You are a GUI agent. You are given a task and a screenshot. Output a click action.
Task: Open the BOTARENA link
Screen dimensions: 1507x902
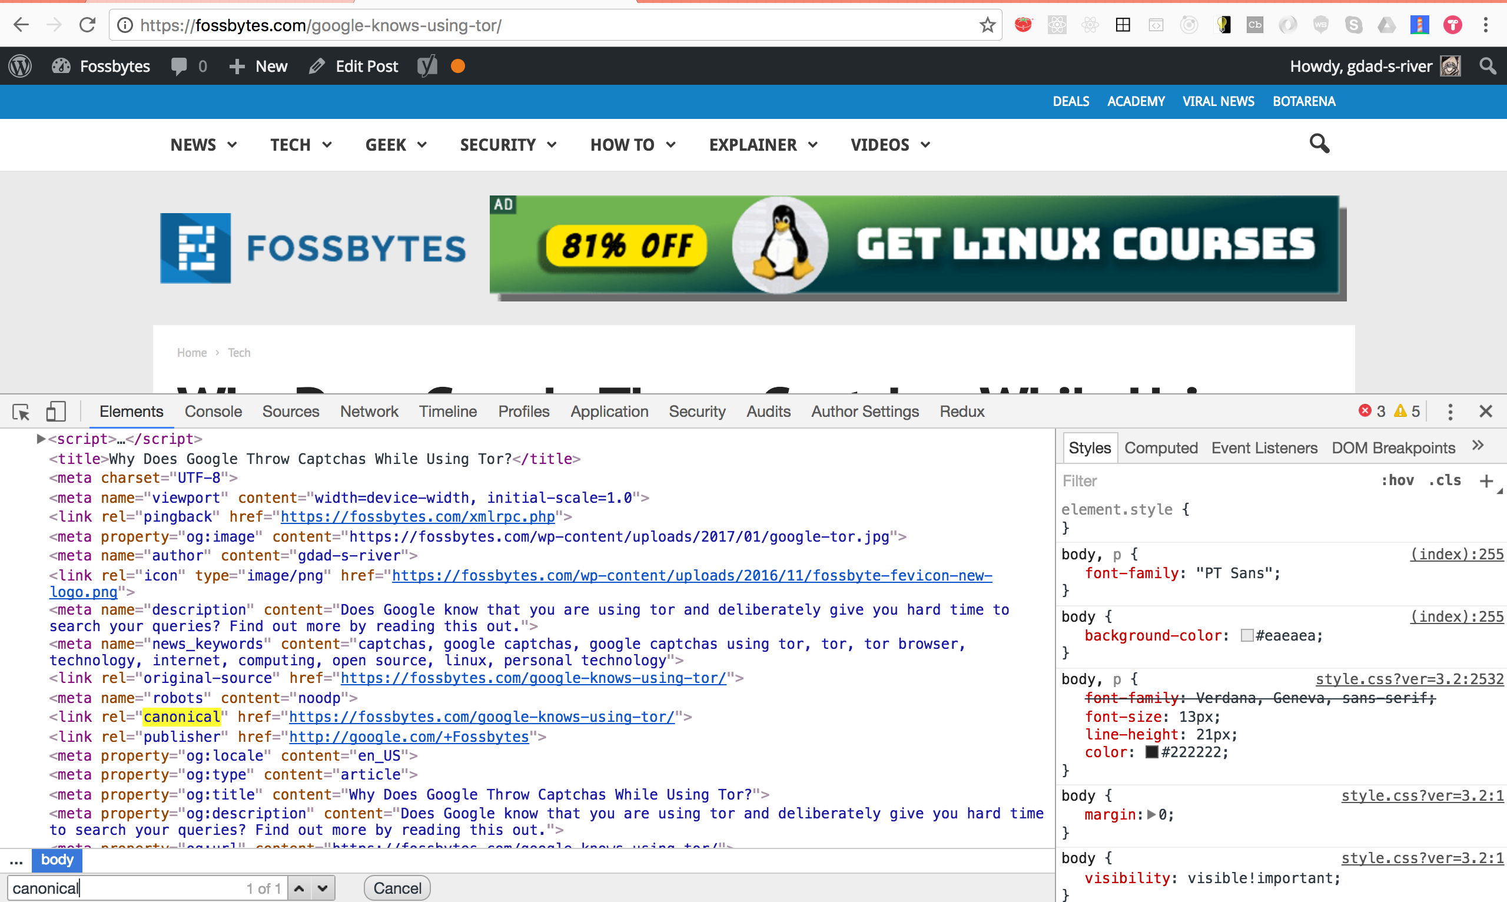coord(1304,101)
